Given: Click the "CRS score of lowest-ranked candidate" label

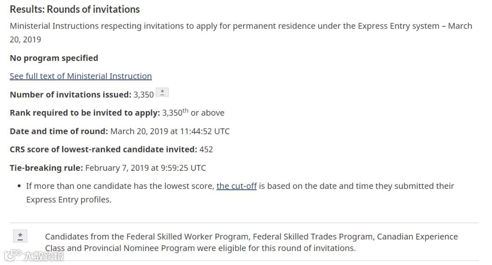Looking at the screenshot, I should tap(103, 149).
